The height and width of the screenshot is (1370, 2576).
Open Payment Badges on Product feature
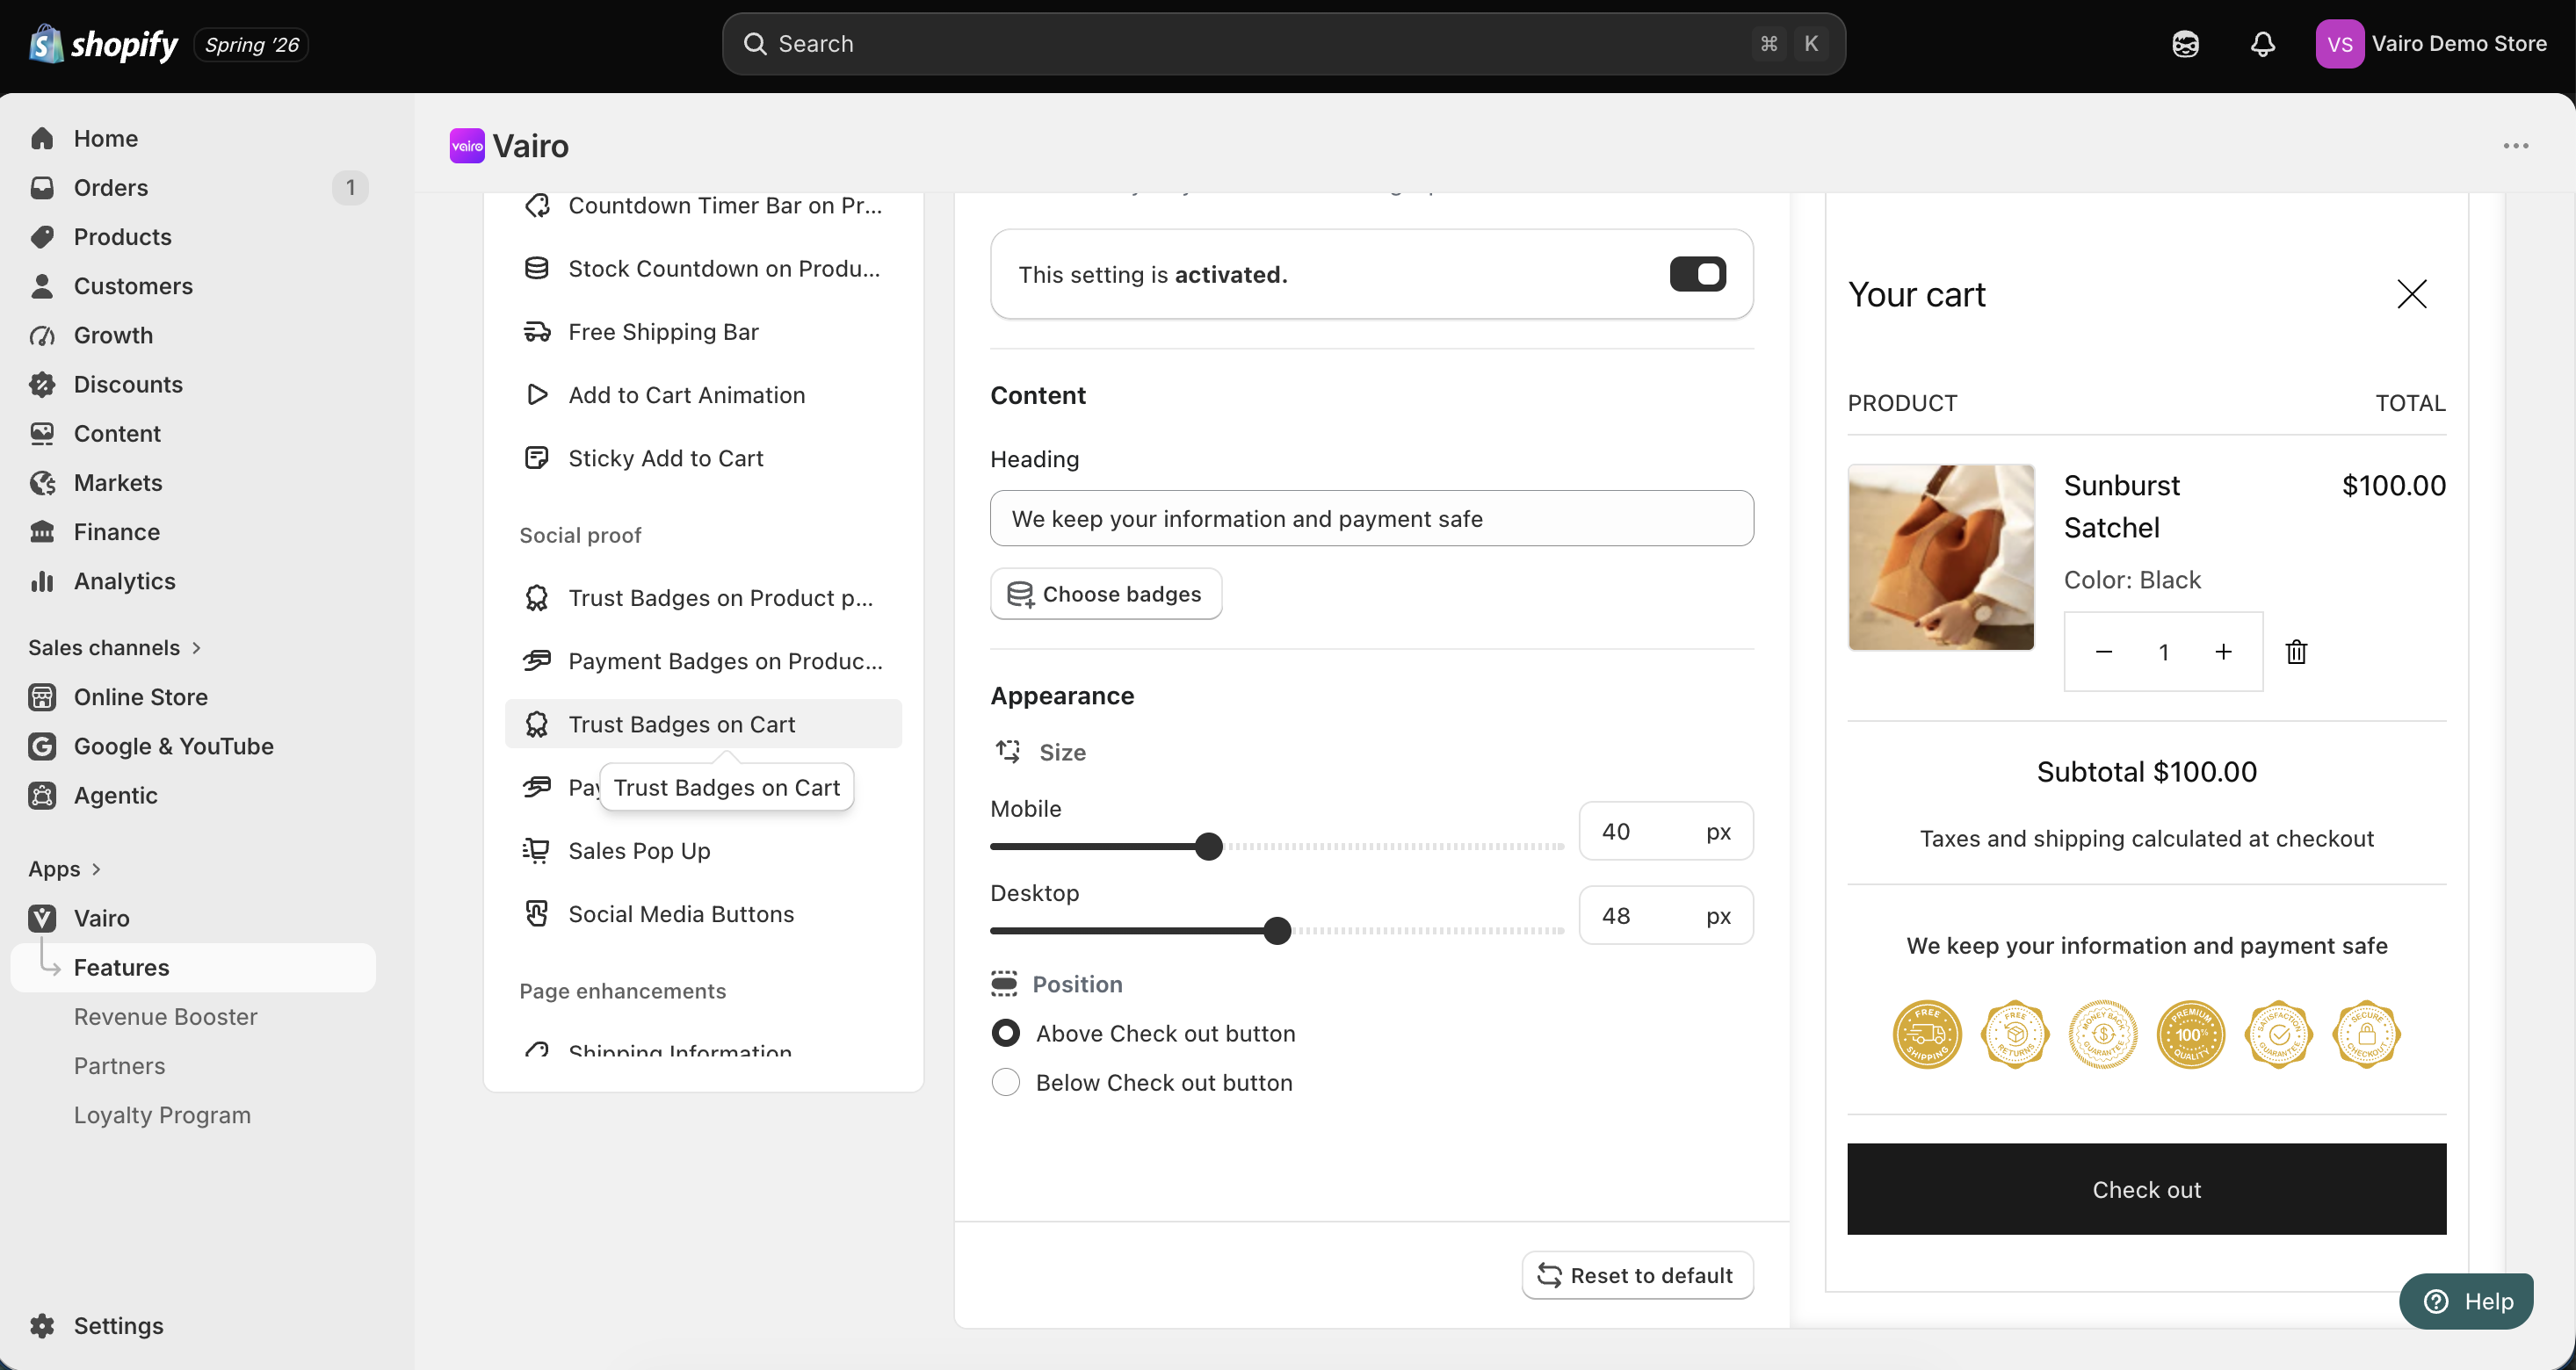point(703,660)
